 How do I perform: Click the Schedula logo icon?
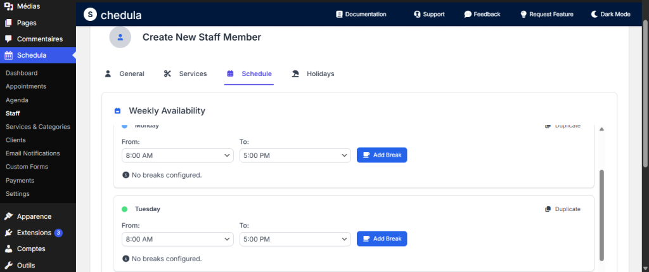(91, 14)
